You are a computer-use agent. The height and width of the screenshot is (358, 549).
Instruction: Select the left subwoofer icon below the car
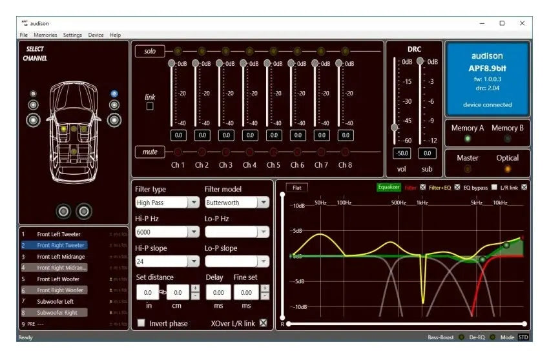pos(63,211)
